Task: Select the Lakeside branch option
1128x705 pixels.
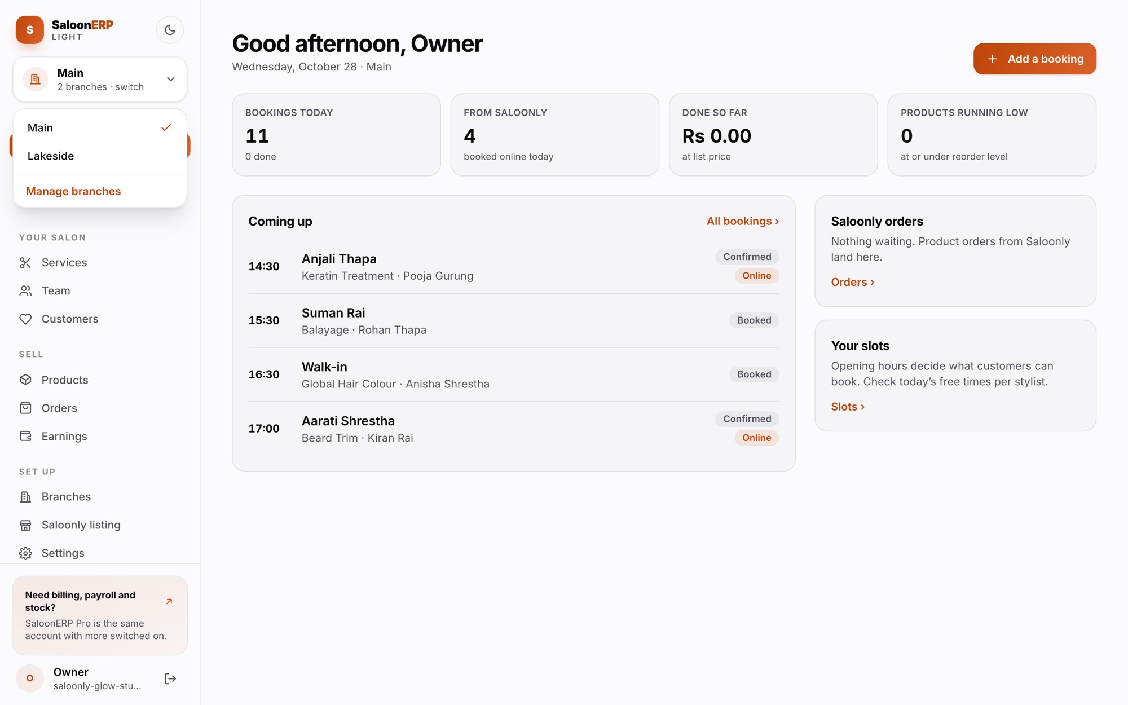Action: tap(100, 156)
